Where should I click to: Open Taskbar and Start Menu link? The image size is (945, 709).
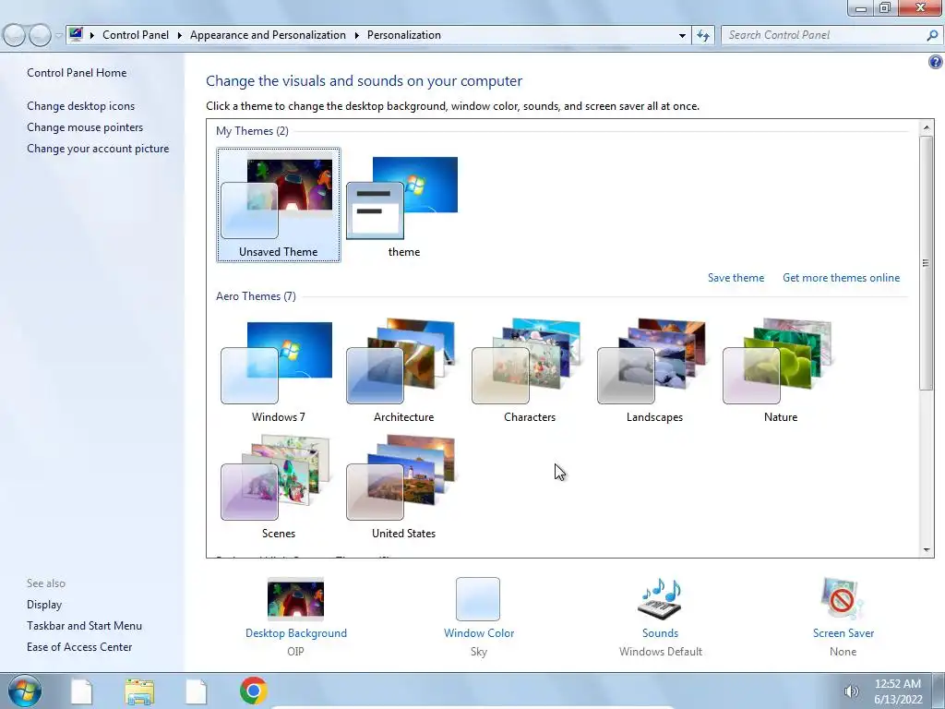(x=84, y=626)
